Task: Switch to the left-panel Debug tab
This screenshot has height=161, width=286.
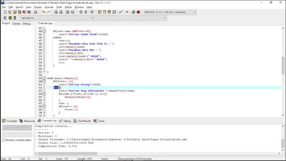Action: 26,24
